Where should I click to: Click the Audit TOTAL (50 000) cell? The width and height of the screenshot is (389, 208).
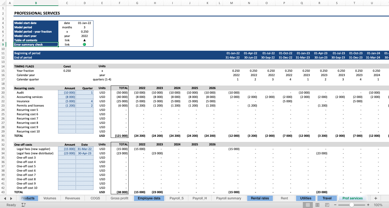tap(120, 93)
